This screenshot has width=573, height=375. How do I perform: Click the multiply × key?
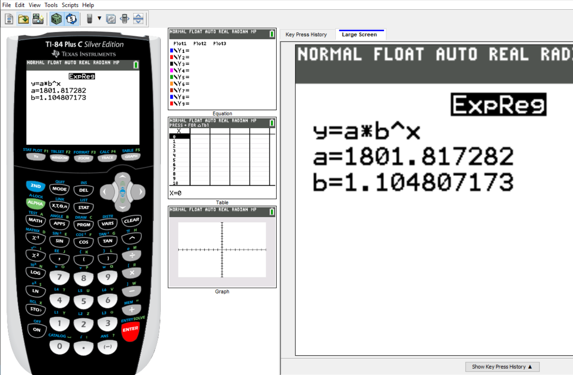click(x=132, y=273)
